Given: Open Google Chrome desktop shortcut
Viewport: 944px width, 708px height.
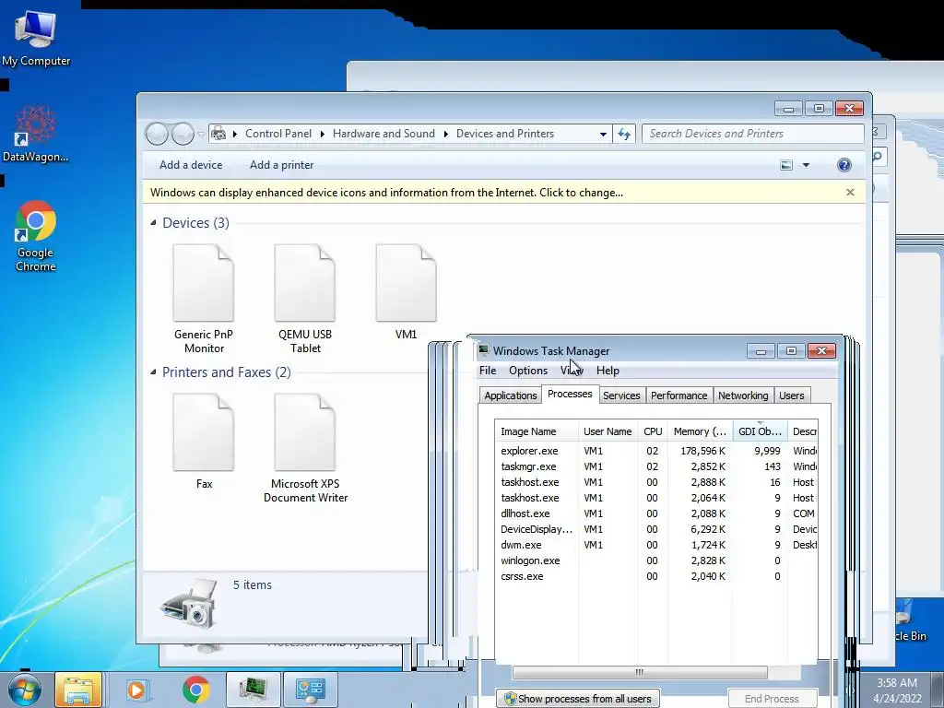Looking at the screenshot, I should [x=36, y=236].
